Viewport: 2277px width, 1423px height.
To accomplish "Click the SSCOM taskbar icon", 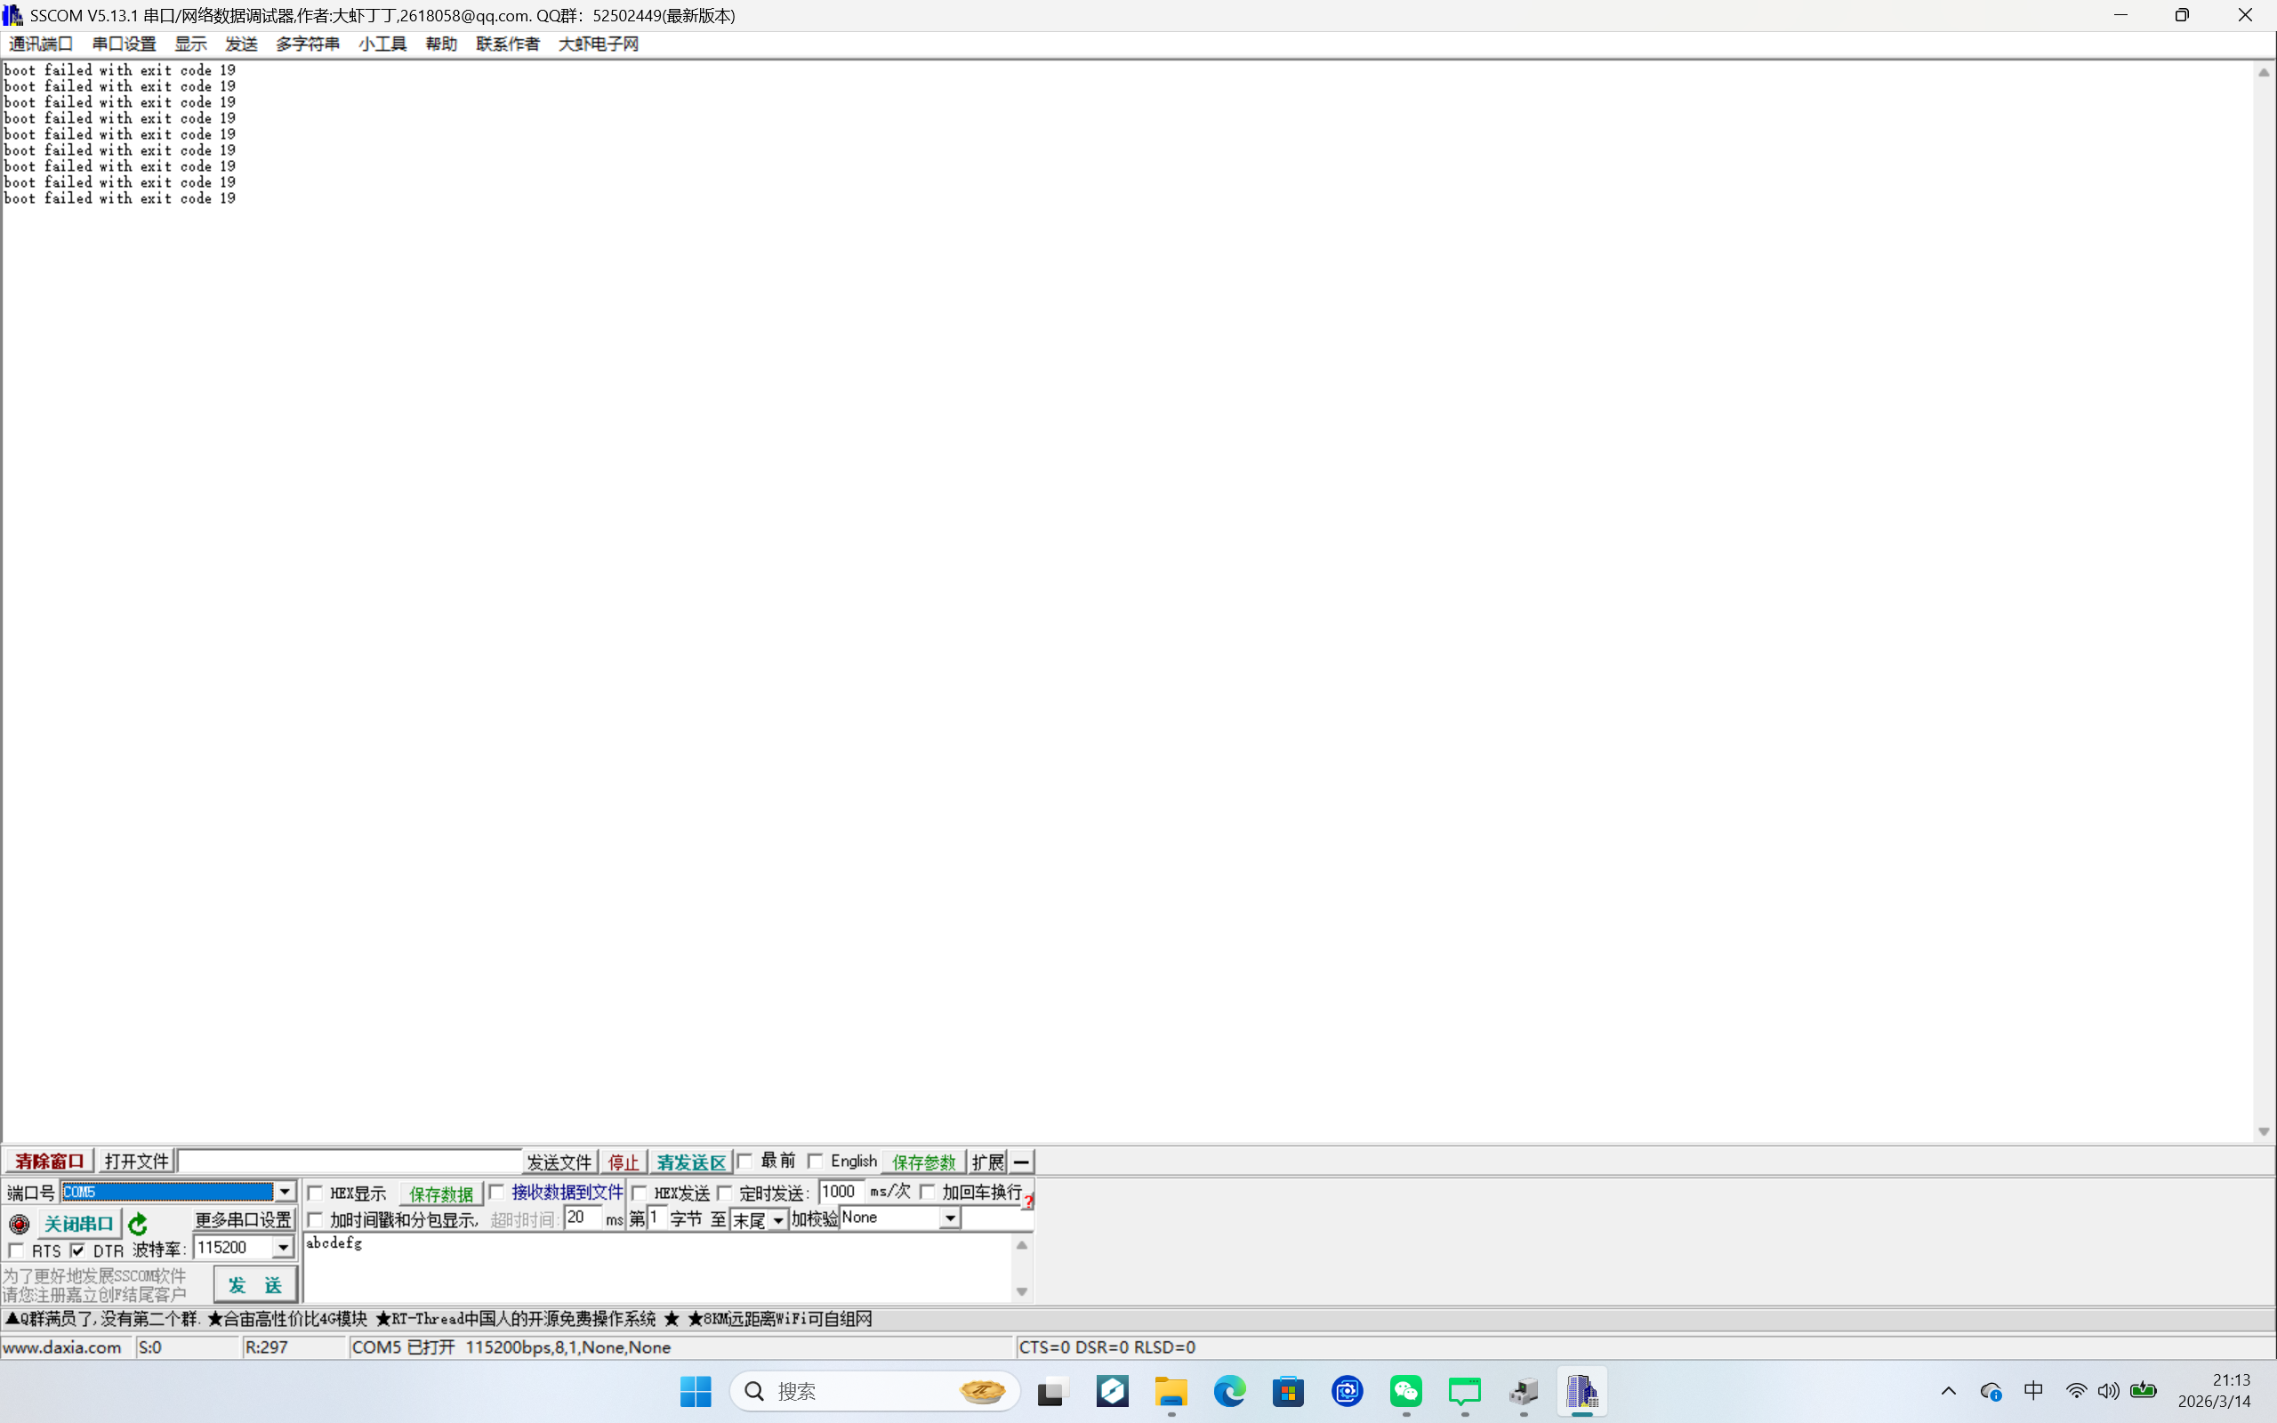I will point(1581,1391).
